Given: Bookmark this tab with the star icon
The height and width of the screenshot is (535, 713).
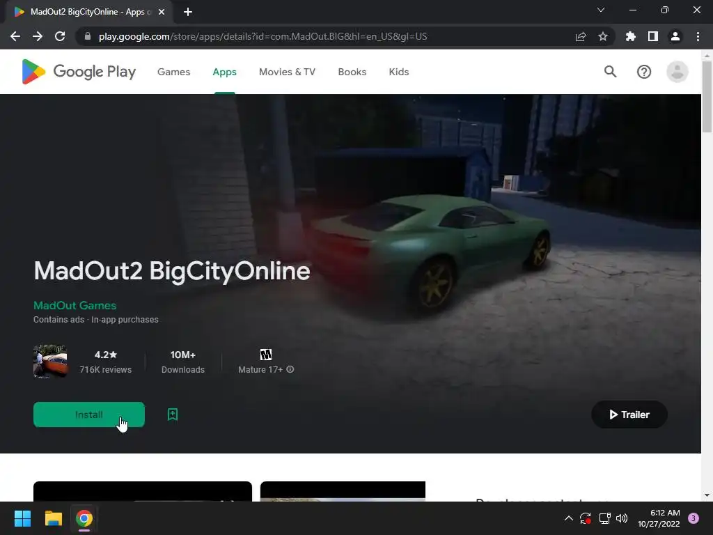Looking at the screenshot, I should click(x=603, y=36).
